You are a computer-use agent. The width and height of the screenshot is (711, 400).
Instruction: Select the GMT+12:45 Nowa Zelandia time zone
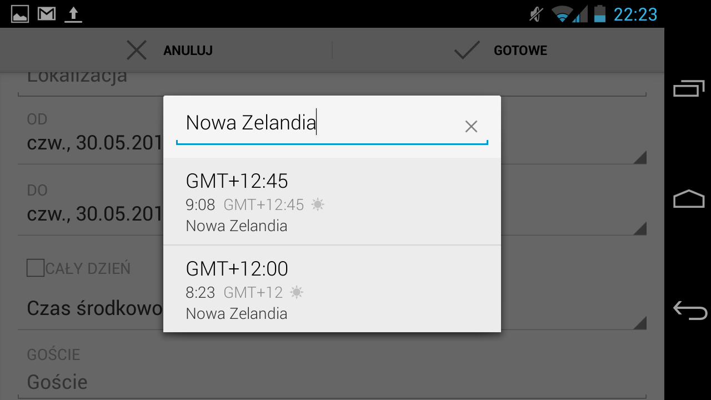(332, 202)
